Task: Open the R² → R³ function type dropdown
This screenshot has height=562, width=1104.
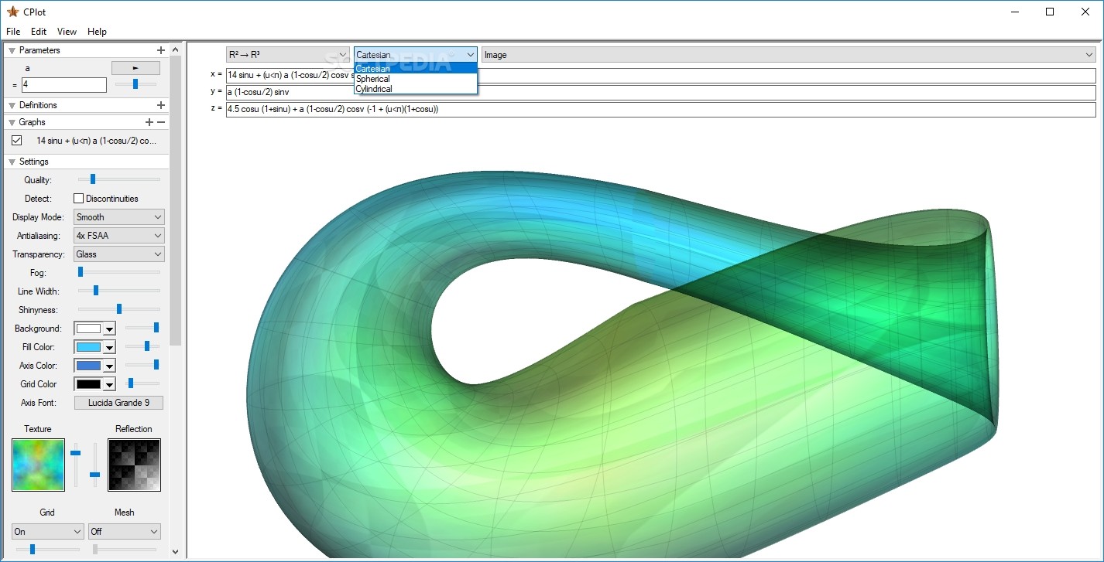Action: (x=287, y=55)
